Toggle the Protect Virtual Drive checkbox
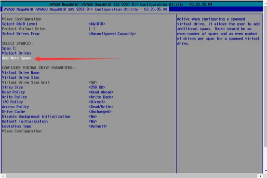The image size is (267, 178). click(x=92, y=29)
